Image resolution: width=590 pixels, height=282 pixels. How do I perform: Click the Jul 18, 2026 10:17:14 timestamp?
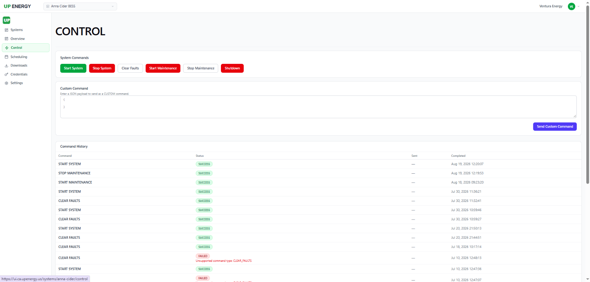coord(466,247)
